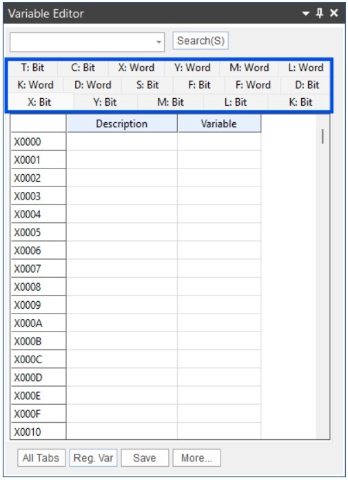Click the Save button
This screenshot has height=480, width=348.
click(145, 458)
